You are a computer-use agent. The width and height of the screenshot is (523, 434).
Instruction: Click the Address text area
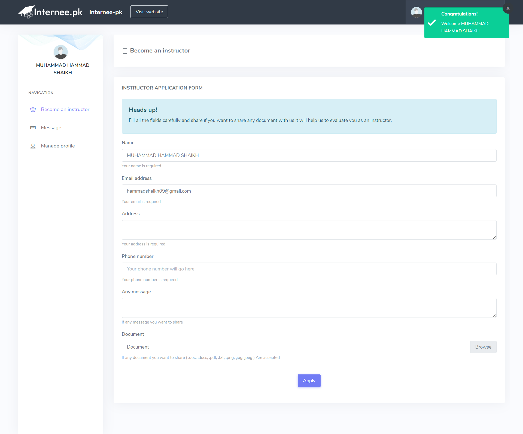click(309, 230)
